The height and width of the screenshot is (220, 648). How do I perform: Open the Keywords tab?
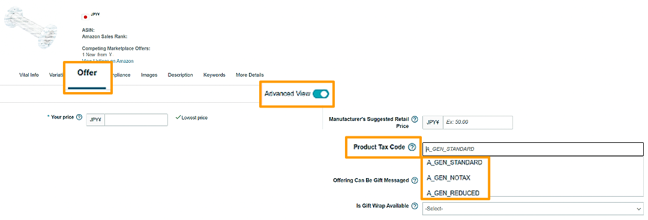(x=214, y=75)
